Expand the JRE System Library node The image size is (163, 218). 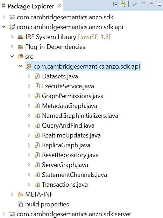[12, 37]
